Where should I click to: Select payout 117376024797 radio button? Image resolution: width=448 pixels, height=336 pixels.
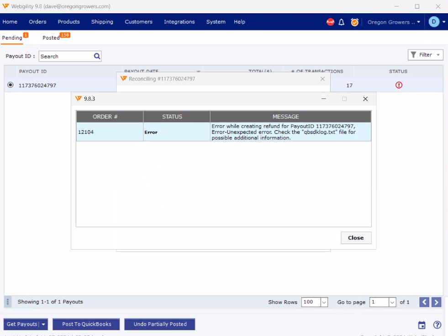(11, 85)
